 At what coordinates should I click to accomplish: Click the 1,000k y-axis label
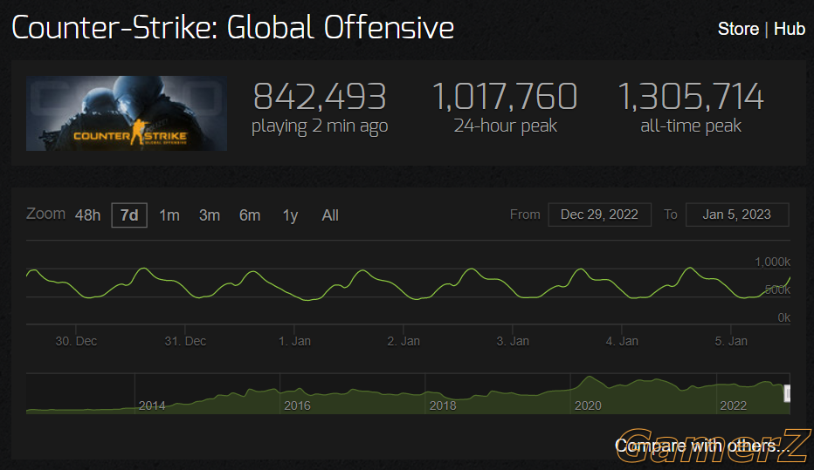[772, 262]
